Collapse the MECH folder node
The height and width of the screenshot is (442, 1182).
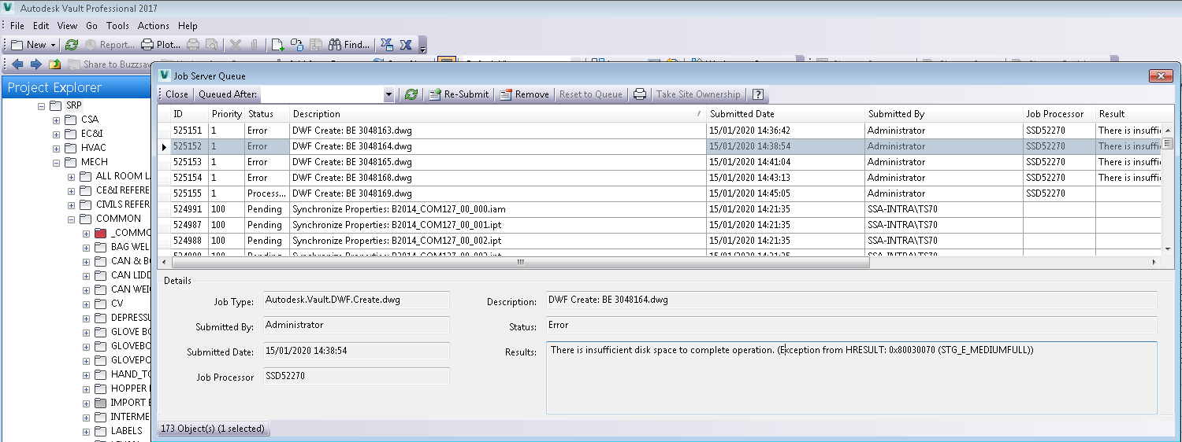56,162
